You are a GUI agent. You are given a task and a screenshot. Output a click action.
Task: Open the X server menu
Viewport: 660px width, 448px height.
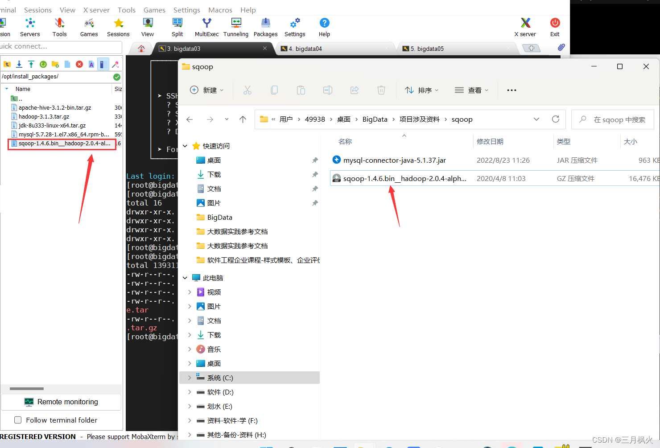96,10
